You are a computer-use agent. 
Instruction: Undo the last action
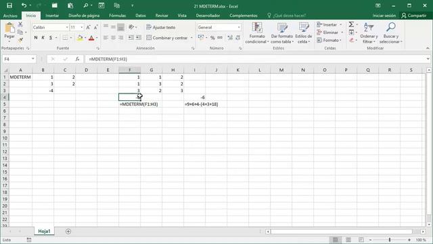(x=24, y=5)
